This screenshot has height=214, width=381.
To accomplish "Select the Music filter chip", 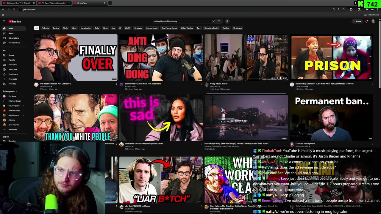I will tap(65, 28).
